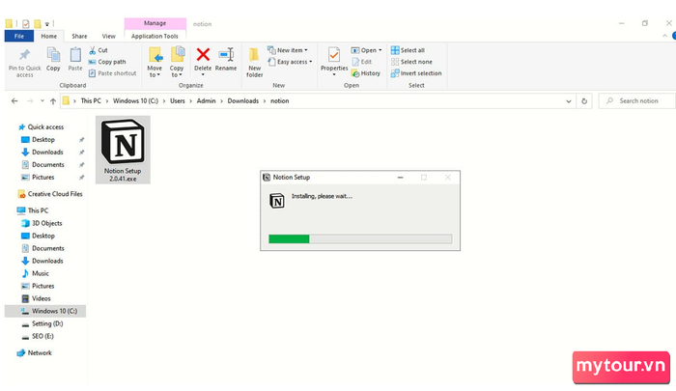Open pinned Pictures under Quick access
Viewport: 676px width, 391px height.
(x=43, y=178)
